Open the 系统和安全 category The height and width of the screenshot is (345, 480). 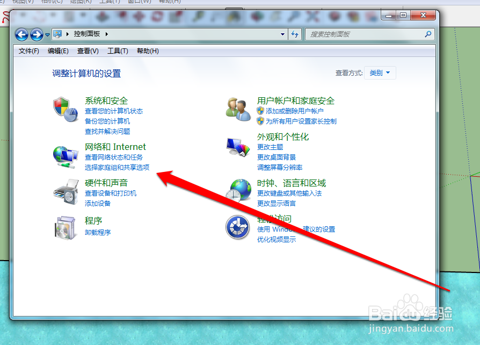(106, 101)
